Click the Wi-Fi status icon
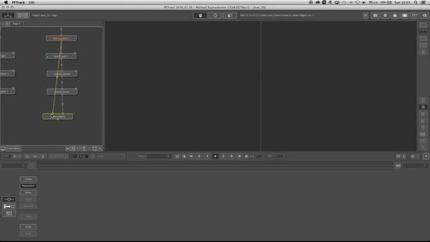 (x=357, y=3)
